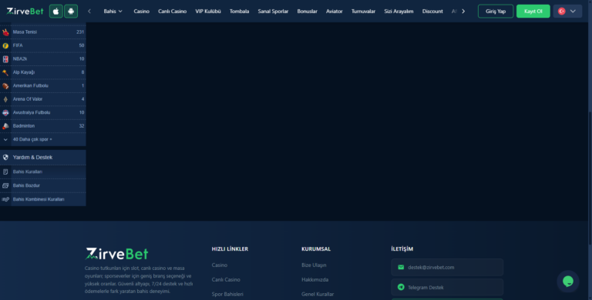
Task: Click the Turkish flag language icon
Action: coord(561,12)
